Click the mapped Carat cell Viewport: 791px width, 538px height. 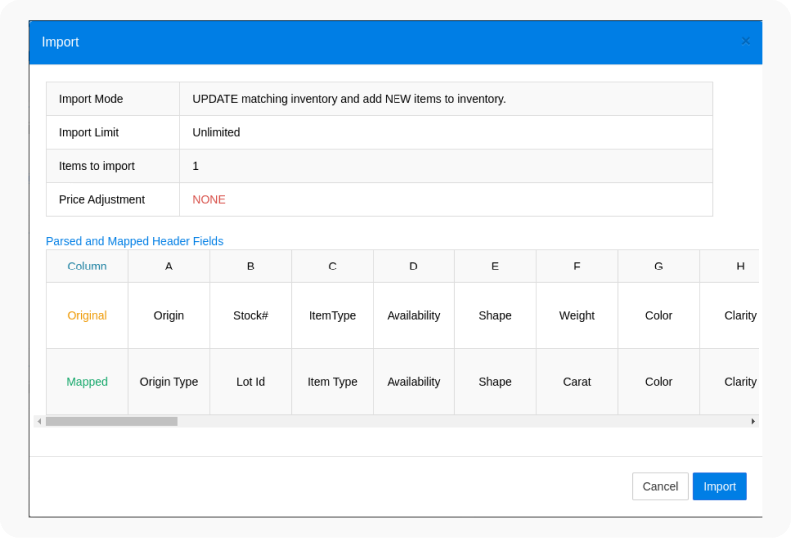click(577, 382)
